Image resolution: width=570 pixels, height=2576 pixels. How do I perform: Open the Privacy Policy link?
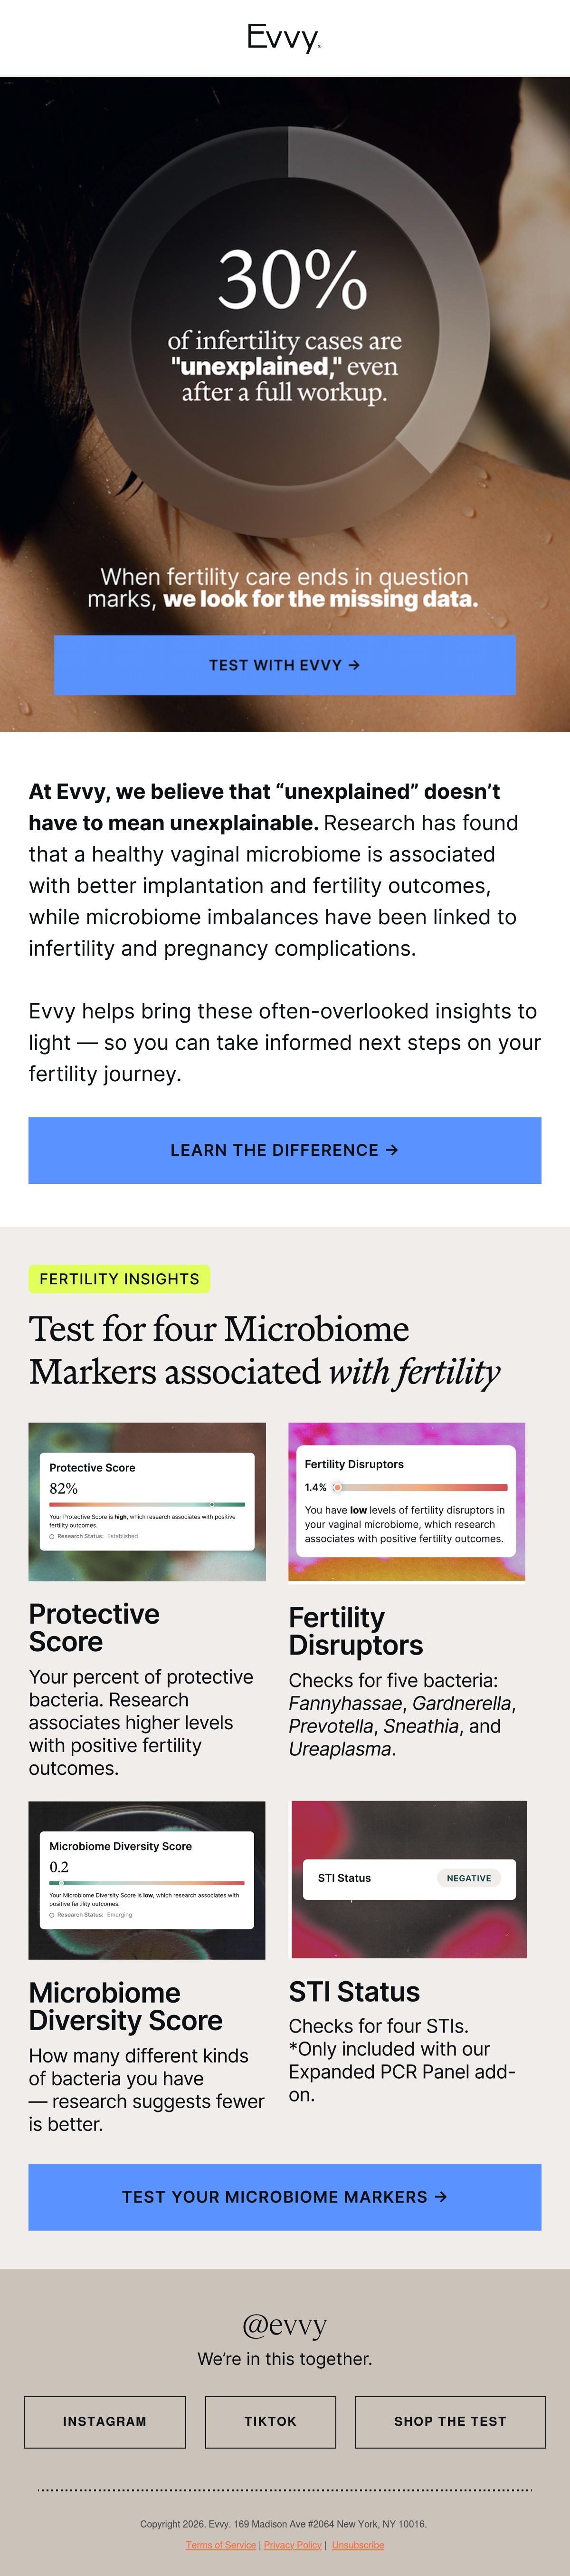pos(293,2545)
